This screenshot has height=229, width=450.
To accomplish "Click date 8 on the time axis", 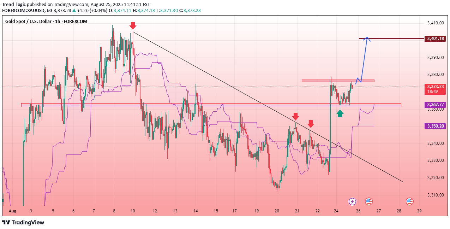I will click(x=114, y=211).
